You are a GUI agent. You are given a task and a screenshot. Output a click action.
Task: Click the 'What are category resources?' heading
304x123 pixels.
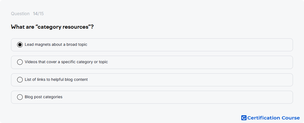coord(52,27)
